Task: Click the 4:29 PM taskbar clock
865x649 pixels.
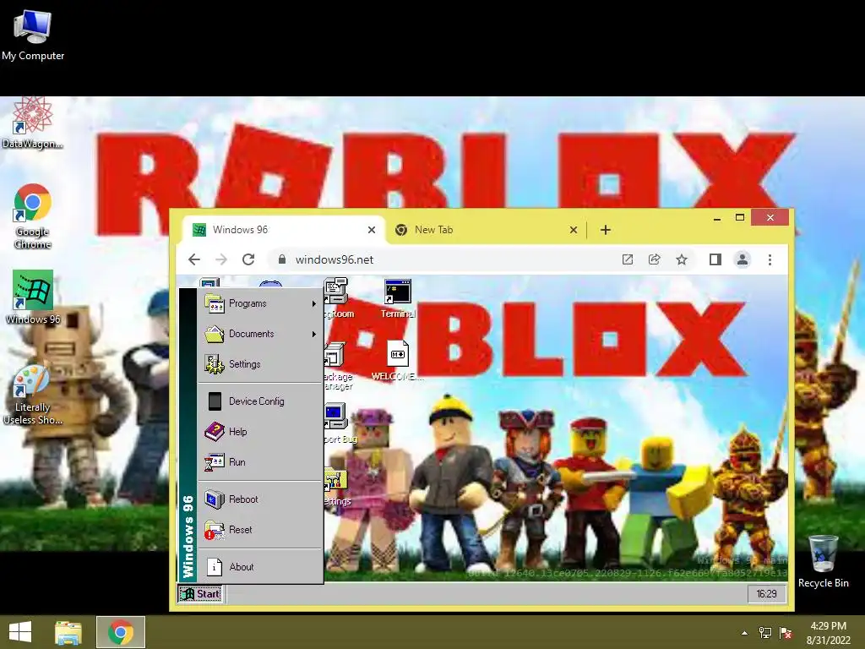Action: click(x=829, y=632)
